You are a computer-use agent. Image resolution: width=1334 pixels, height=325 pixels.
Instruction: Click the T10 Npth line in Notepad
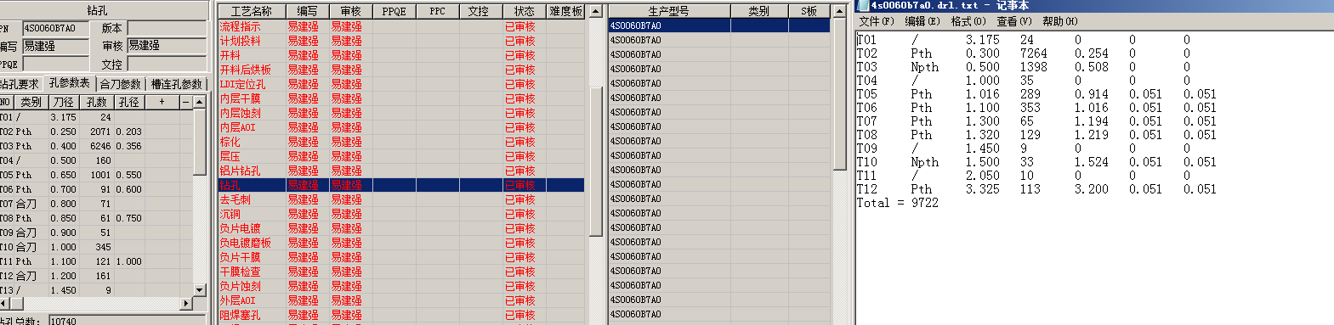pos(1036,162)
